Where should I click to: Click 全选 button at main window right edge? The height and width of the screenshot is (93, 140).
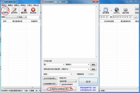click(137, 9)
